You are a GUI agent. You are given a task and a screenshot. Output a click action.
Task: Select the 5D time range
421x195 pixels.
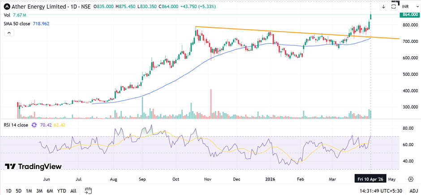18,191
